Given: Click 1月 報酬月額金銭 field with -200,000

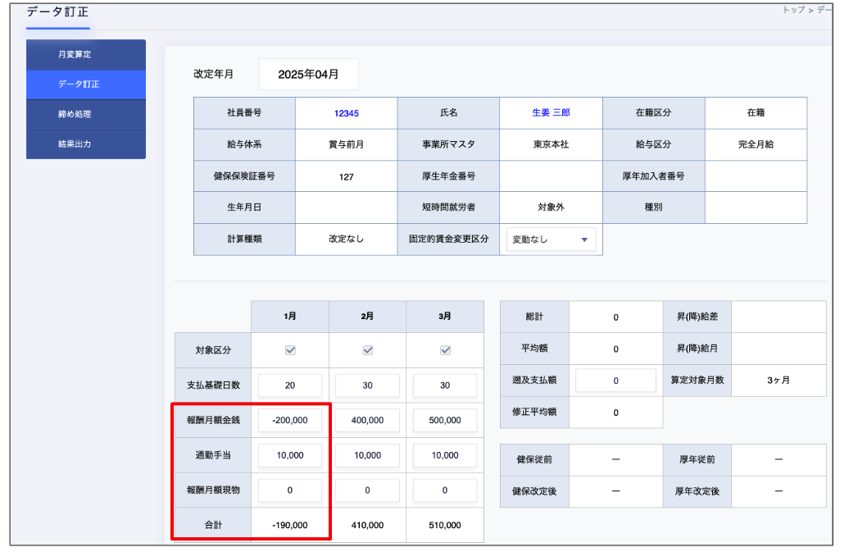Looking at the screenshot, I should (290, 420).
